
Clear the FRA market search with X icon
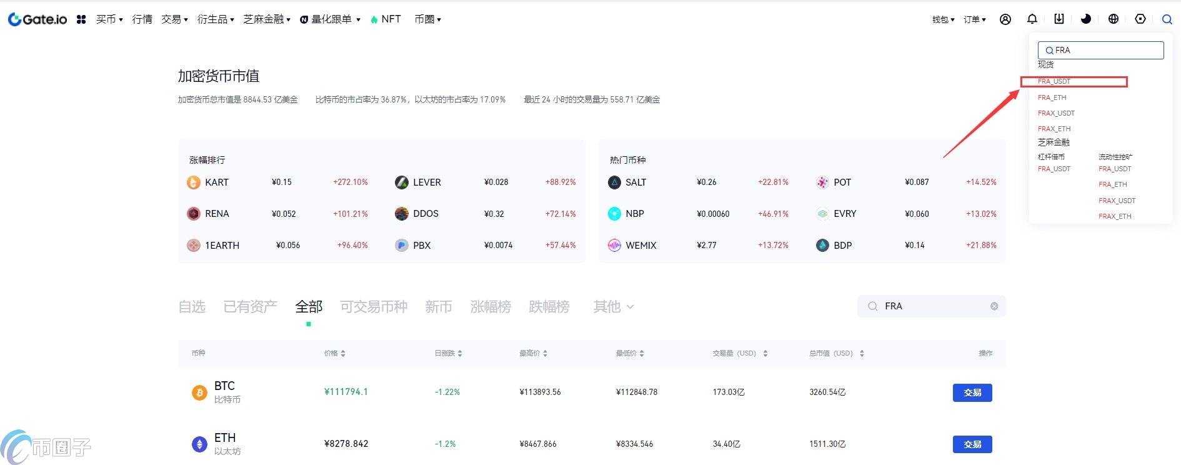click(x=994, y=306)
